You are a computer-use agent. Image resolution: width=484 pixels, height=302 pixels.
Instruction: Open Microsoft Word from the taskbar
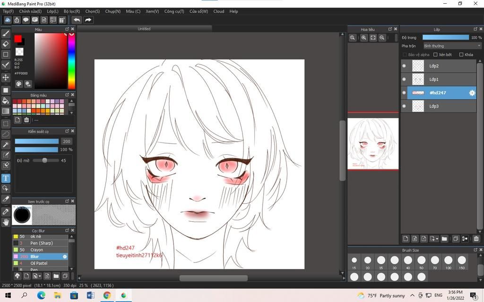pyautogui.click(x=90, y=295)
